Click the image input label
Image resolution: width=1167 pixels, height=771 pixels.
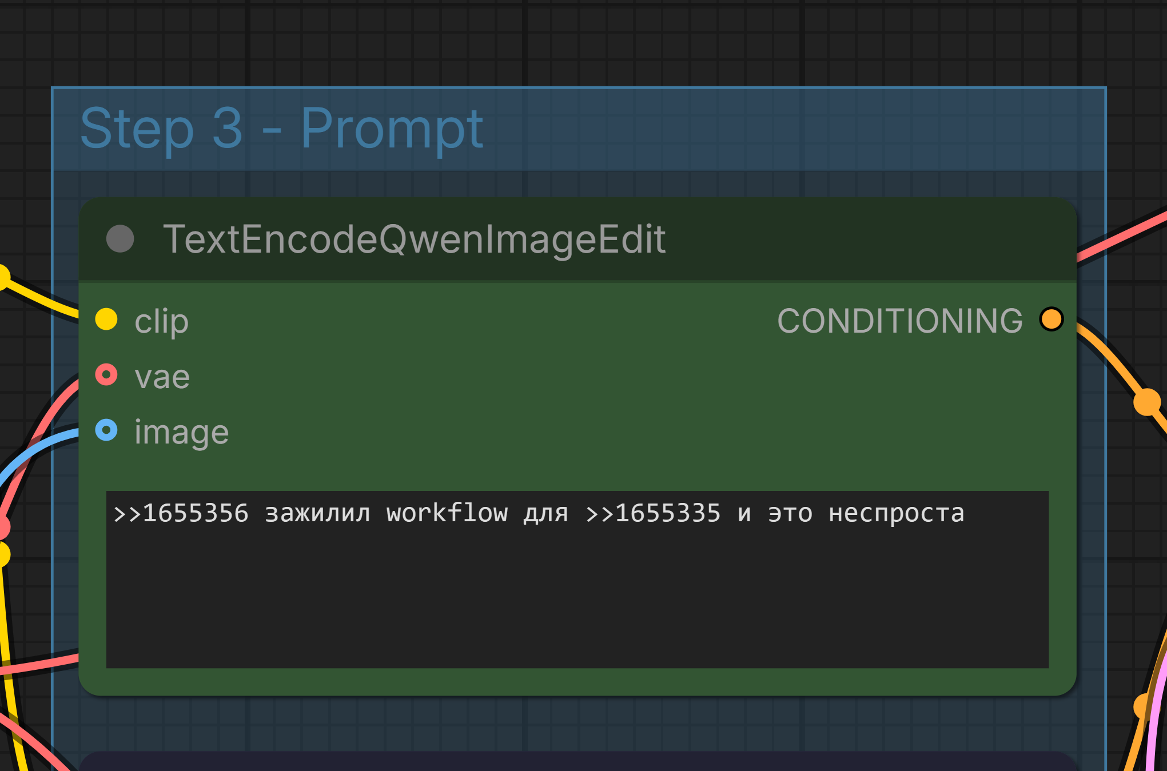181,433
